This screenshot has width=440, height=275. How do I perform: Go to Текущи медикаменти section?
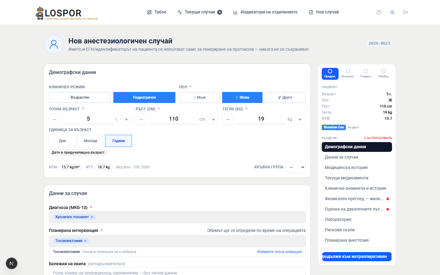(x=357, y=178)
